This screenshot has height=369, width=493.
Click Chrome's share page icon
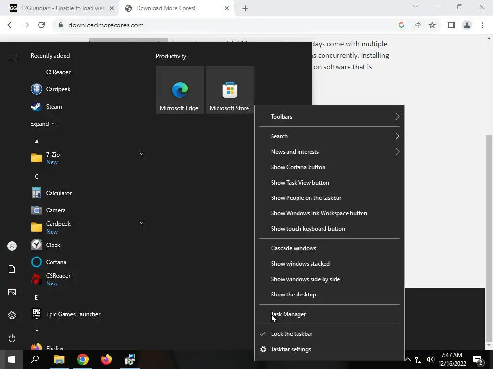[417, 25]
